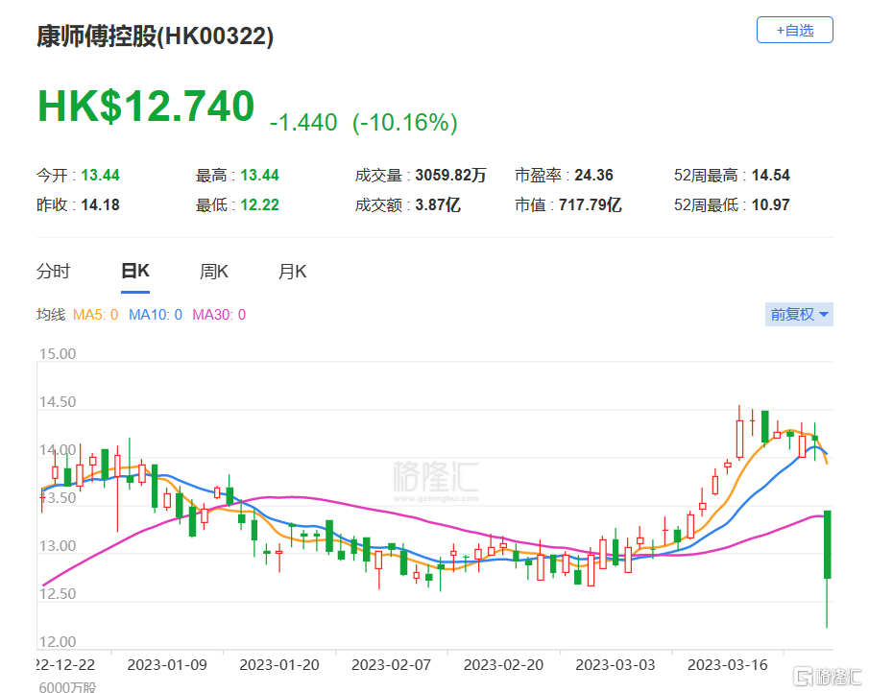
Task: Click the 最高 value 13.44
Action: click(x=260, y=175)
